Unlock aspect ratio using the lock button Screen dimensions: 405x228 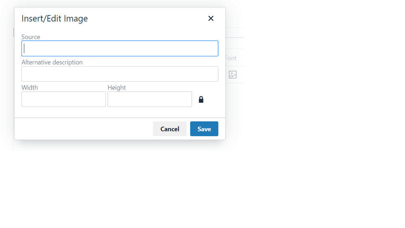201,99
